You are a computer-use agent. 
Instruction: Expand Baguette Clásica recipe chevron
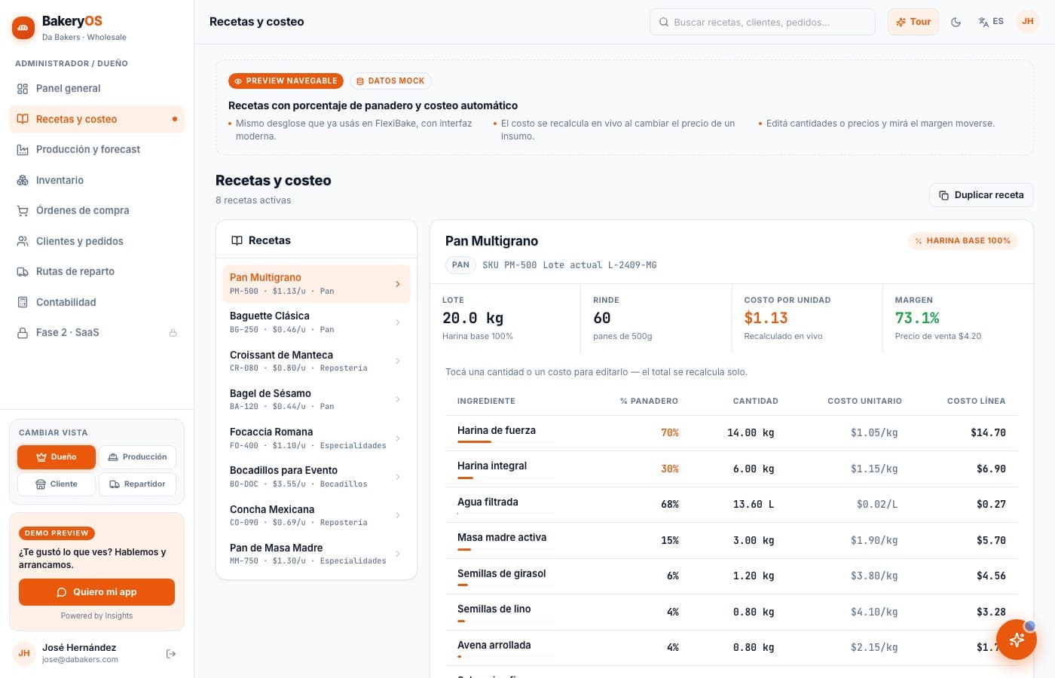pyautogui.click(x=398, y=322)
